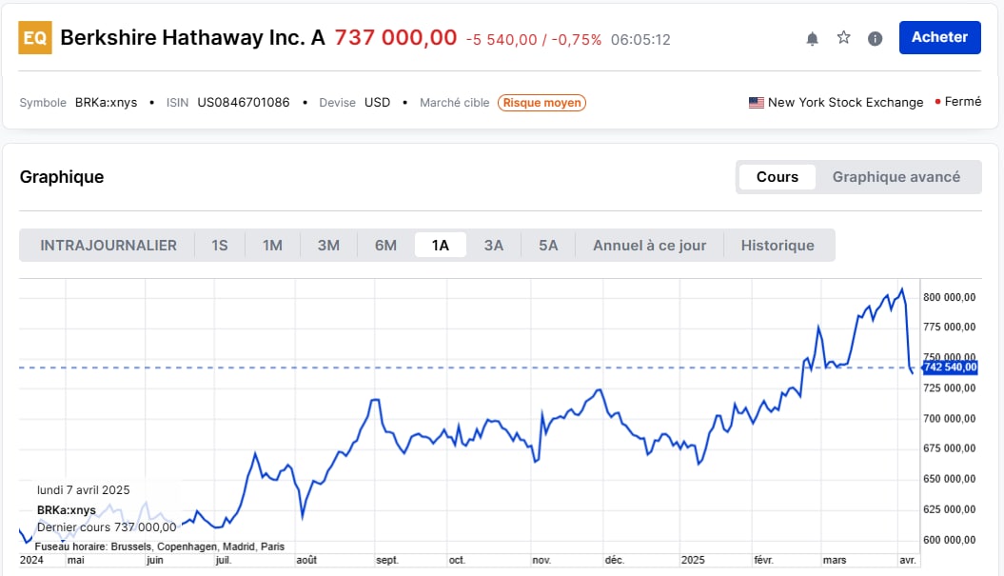Add stock to favorites with star icon

click(x=843, y=38)
